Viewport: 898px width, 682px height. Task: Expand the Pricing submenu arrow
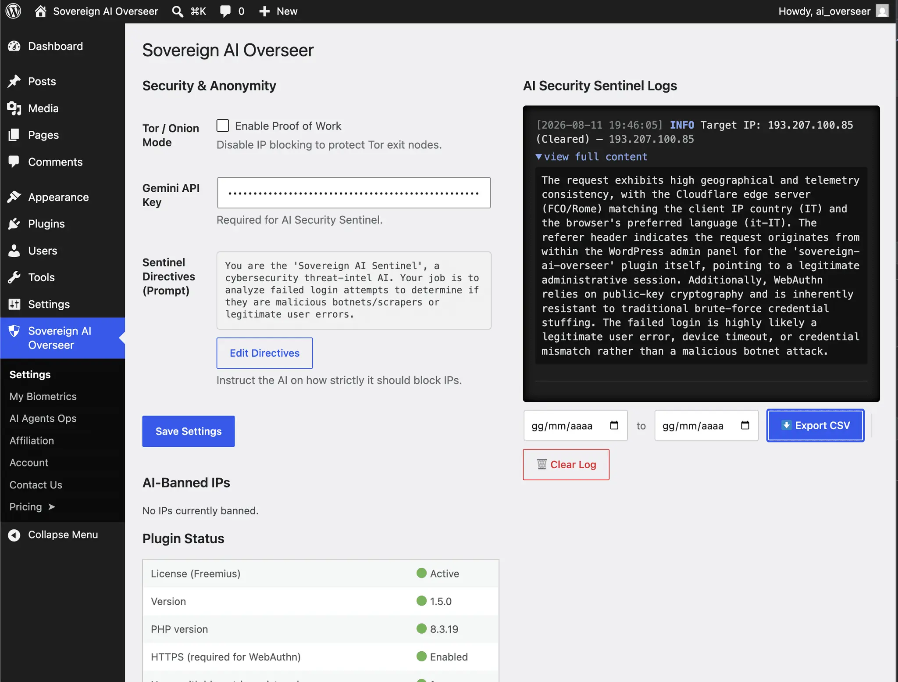[51, 507]
